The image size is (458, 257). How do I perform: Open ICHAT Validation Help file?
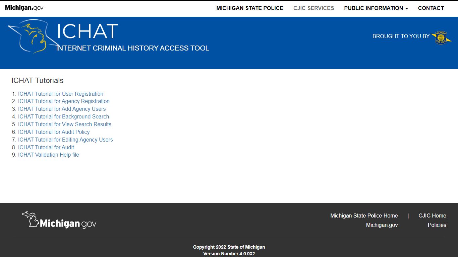pos(49,155)
